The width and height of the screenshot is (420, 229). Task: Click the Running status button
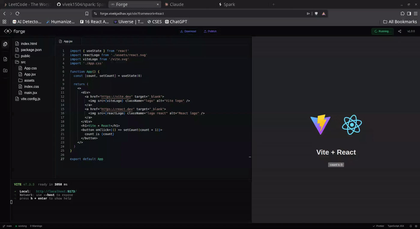click(x=382, y=31)
